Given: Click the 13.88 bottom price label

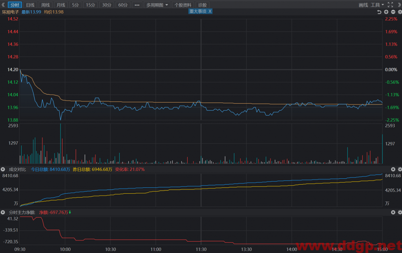Looking at the screenshot, I should coord(13,120).
